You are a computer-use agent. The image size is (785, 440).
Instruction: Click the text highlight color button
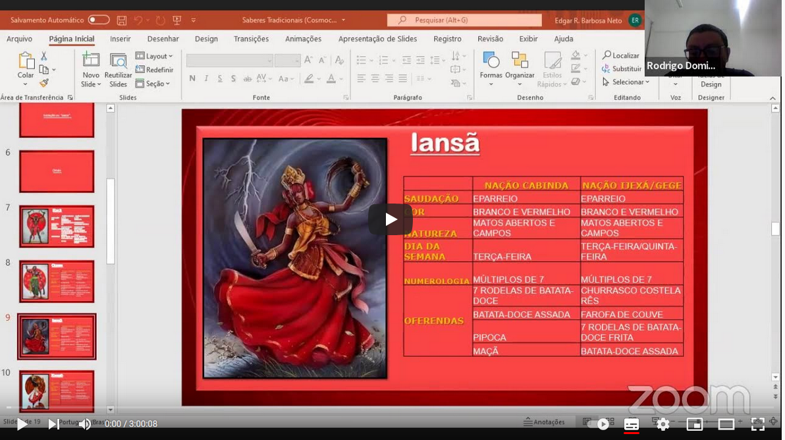click(309, 78)
